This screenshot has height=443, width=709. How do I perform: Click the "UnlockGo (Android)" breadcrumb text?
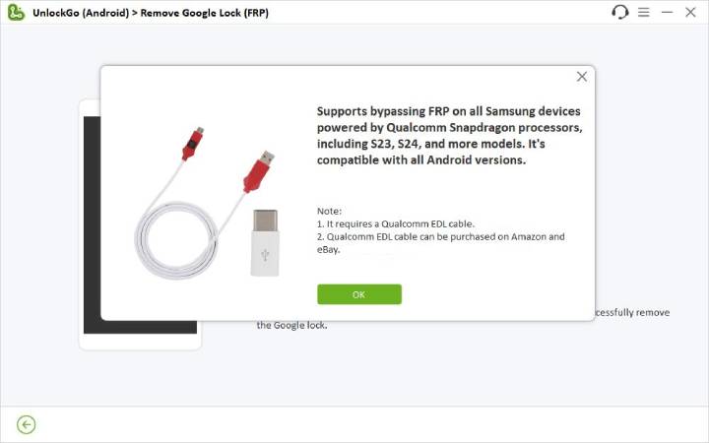[76, 13]
